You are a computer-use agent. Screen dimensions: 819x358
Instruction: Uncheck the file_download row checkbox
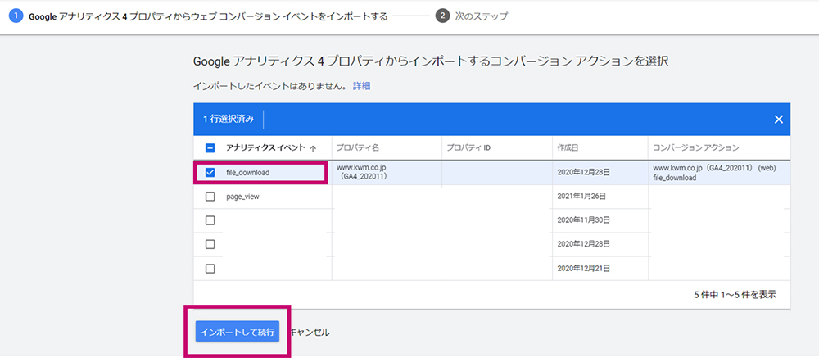tap(210, 173)
